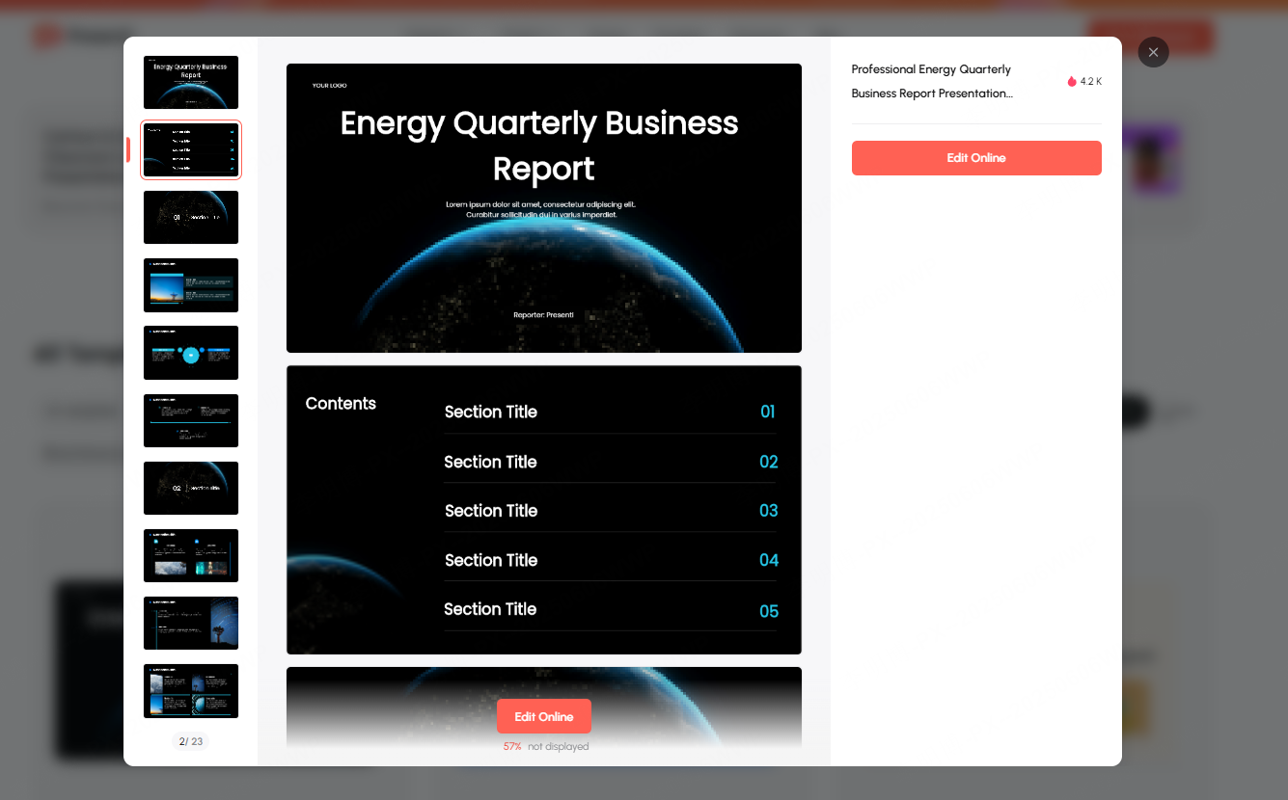Click the Edit Online overlay button on the preview
1288x800 pixels.
pyautogui.click(x=543, y=716)
